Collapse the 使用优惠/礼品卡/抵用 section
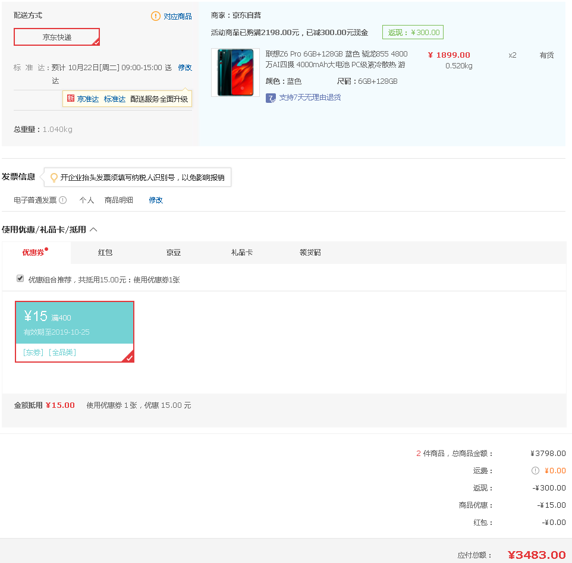 click(93, 229)
